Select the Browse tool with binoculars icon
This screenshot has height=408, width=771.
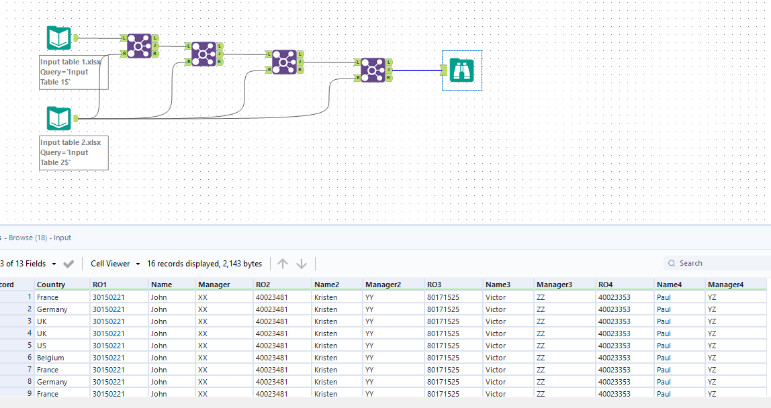[461, 70]
